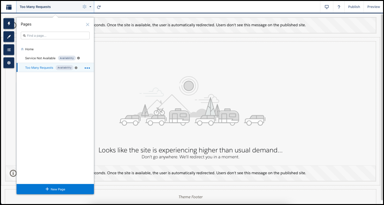Click the Publish button
This screenshot has height=205, width=384.
(x=354, y=7)
